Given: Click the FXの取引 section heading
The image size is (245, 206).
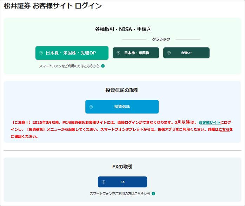Looking at the screenshot, I should point(122,167).
